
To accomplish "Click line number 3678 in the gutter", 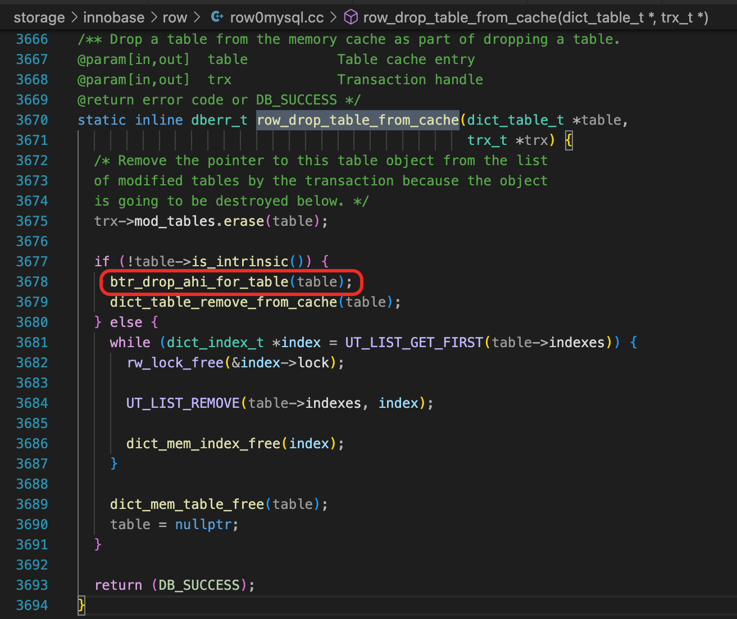I will (32, 281).
